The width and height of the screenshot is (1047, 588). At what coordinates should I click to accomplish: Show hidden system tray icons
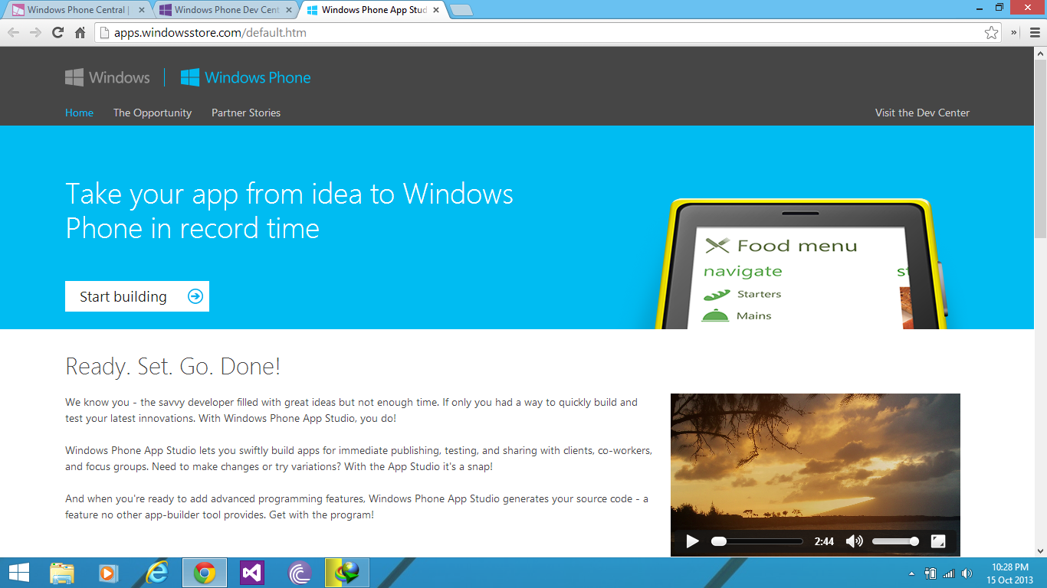(x=911, y=573)
